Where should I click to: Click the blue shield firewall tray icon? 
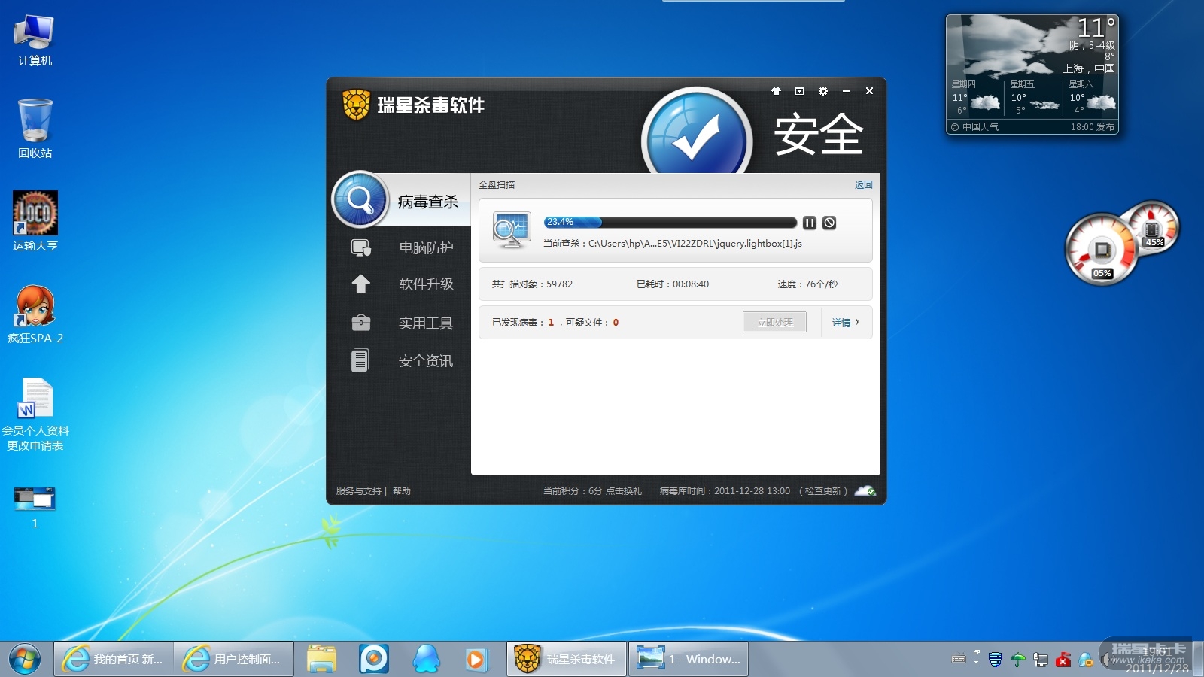[996, 660]
